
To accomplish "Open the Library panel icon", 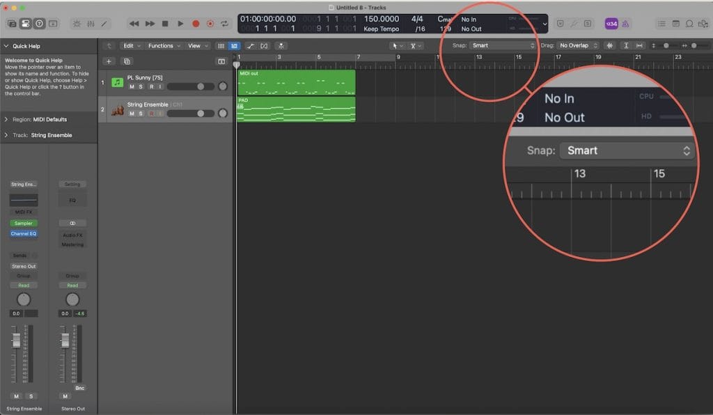I will [12, 23].
